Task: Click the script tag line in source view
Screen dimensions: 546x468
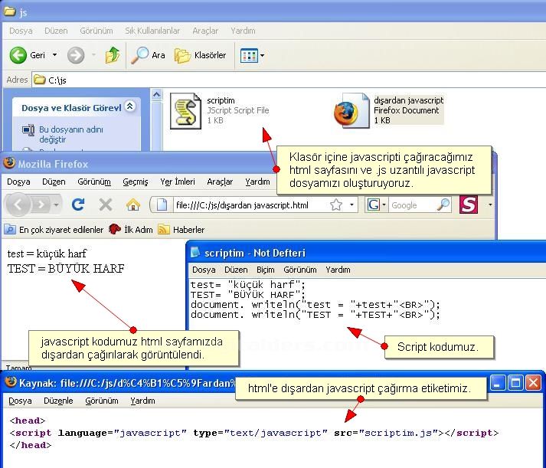Action: point(254,433)
